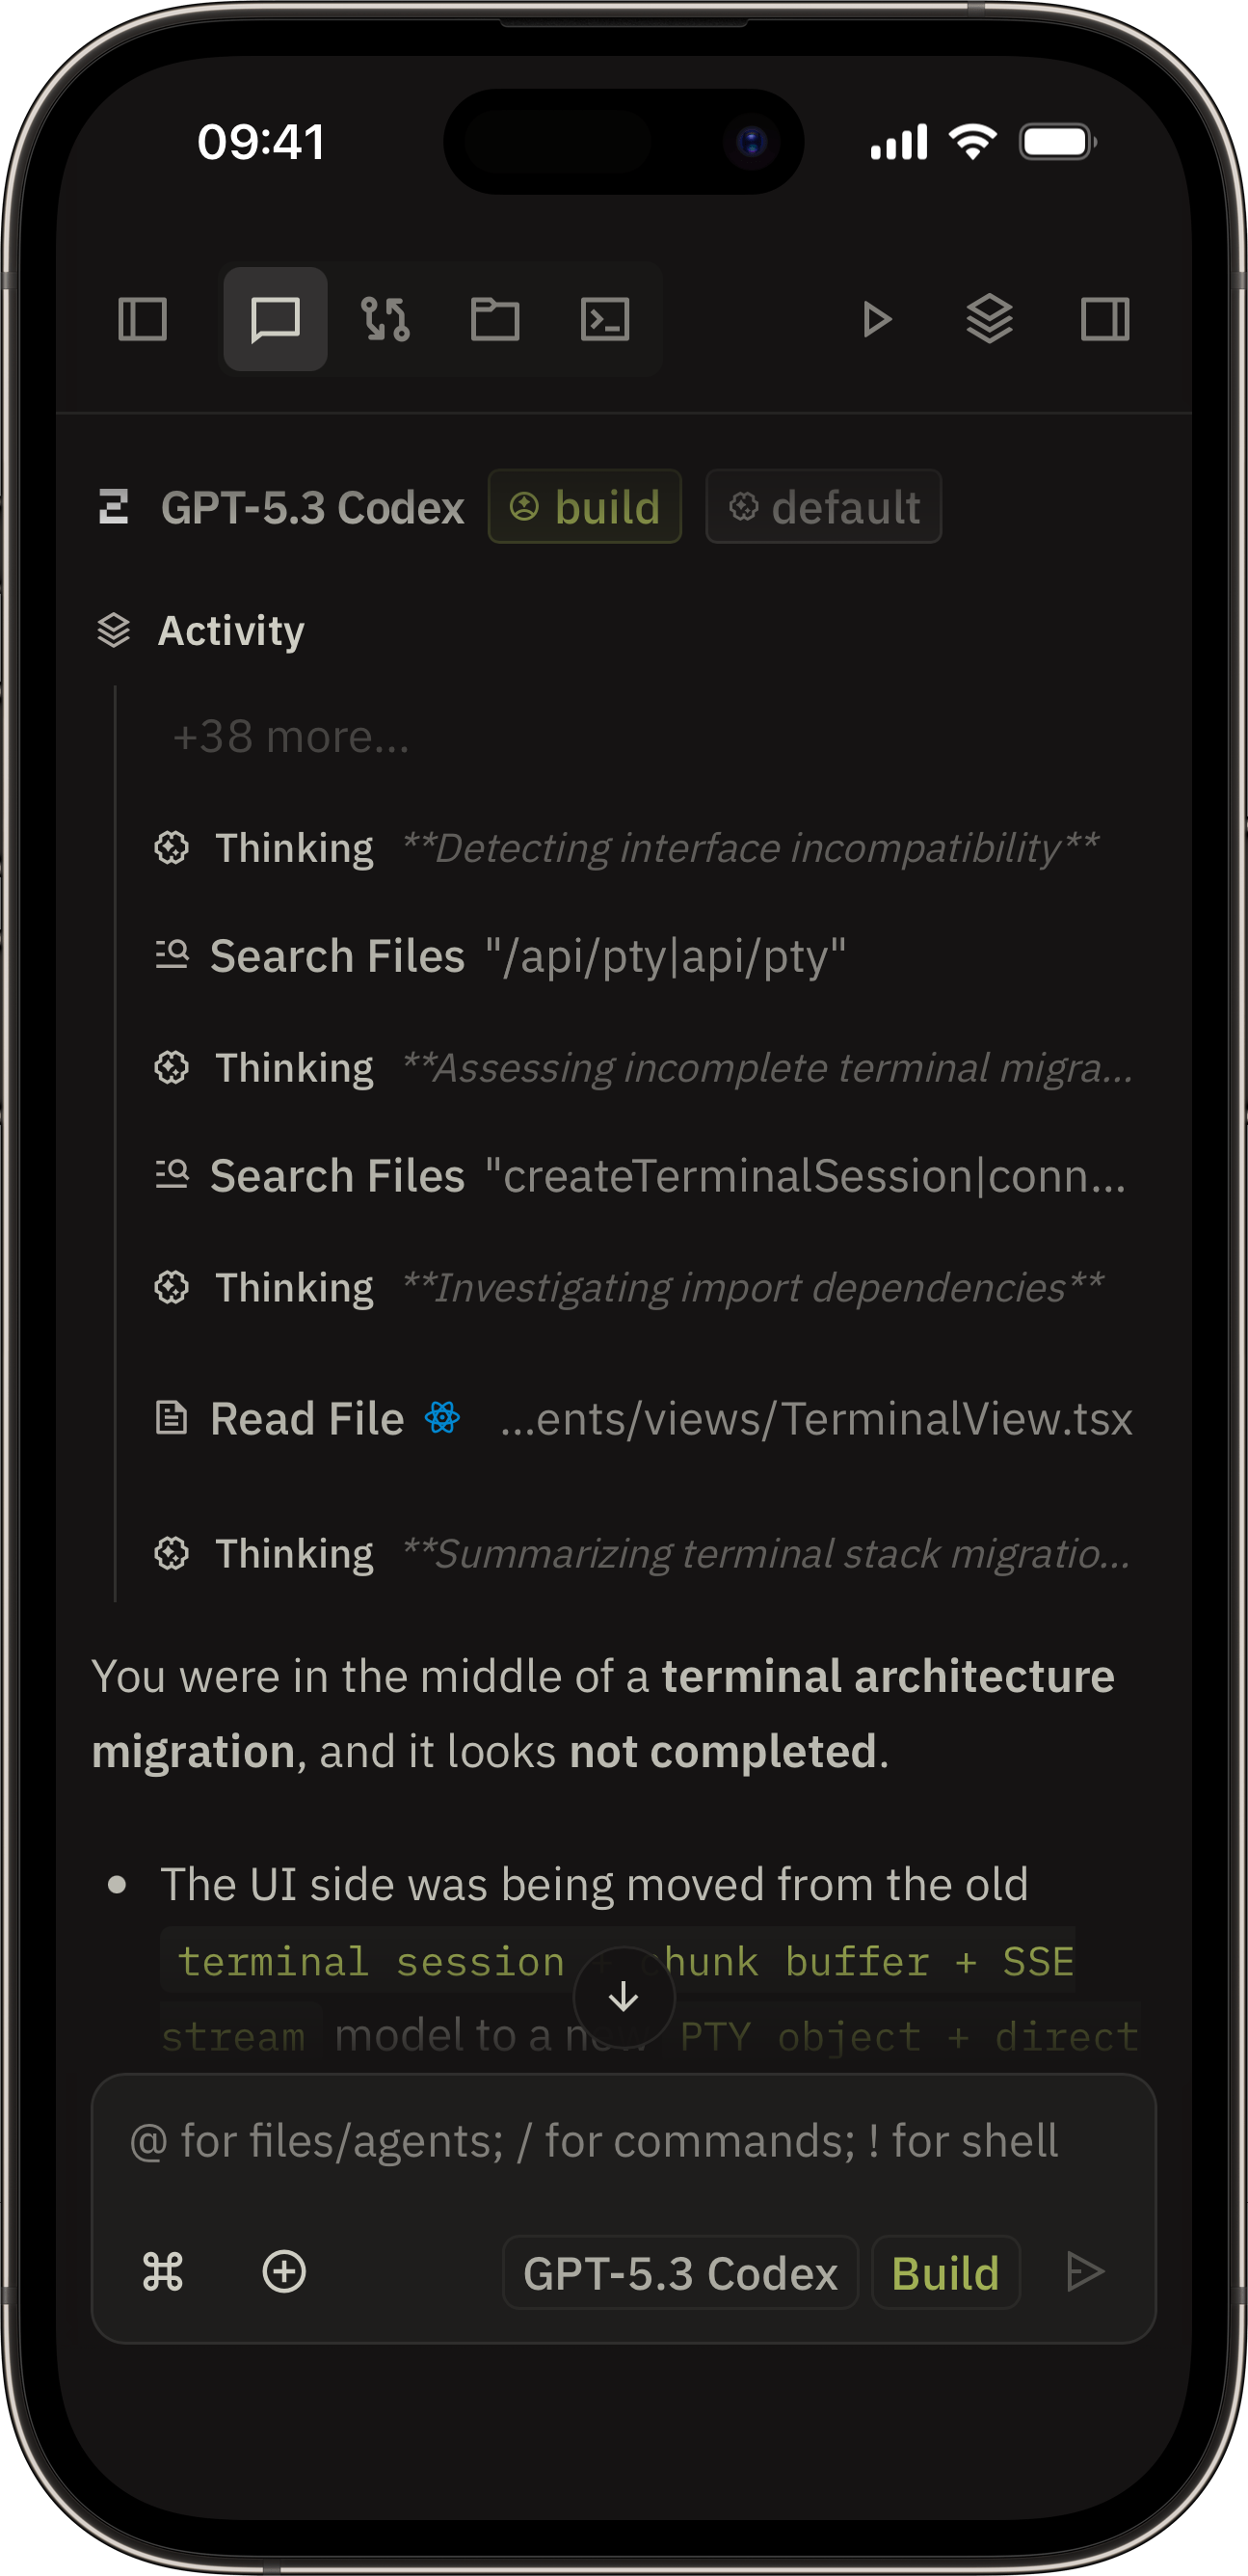Image resolution: width=1248 pixels, height=2576 pixels.
Task: Click the run/play icon in the toolbar
Action: [x=877, y=319]
